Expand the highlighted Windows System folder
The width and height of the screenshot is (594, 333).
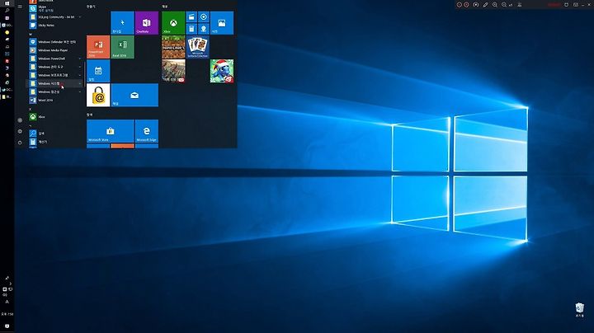click(x=56, y=83)
